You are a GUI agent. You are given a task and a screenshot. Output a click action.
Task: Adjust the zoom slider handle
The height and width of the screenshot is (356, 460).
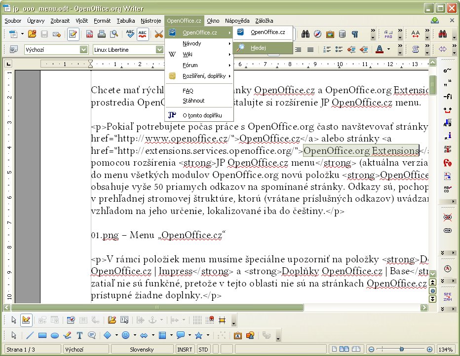[x=401, y=349]
